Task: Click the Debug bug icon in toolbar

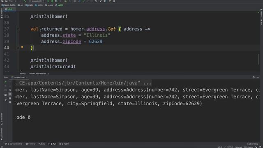Action: coord(52,1)
